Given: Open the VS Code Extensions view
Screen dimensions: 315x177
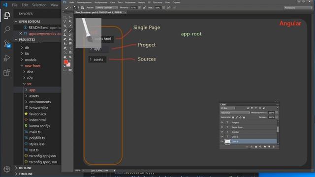Looking at the screenshot, I should pos(7,72).
